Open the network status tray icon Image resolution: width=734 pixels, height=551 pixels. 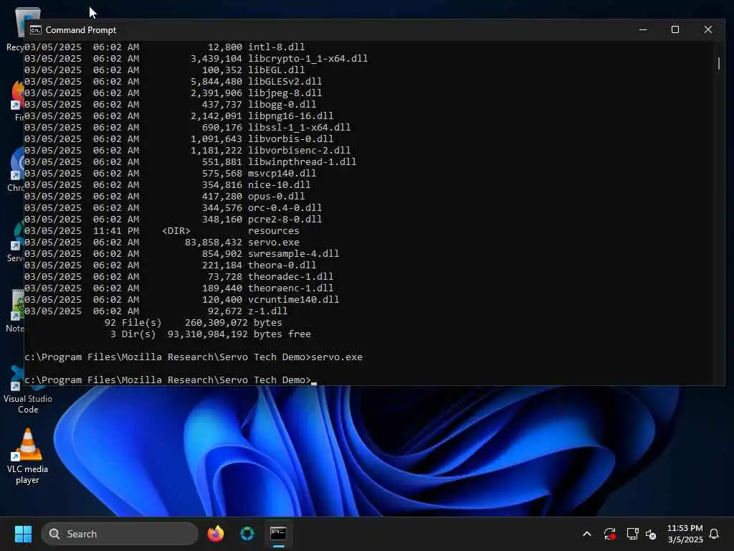(x=632, y=534)
